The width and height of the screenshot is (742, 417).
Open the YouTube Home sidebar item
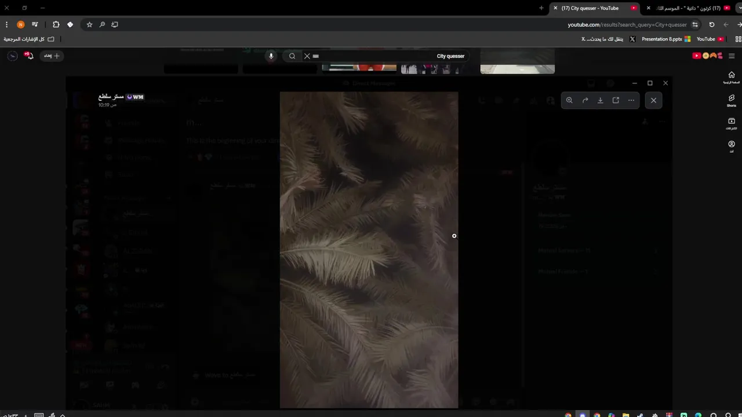[x=732, y=78]
